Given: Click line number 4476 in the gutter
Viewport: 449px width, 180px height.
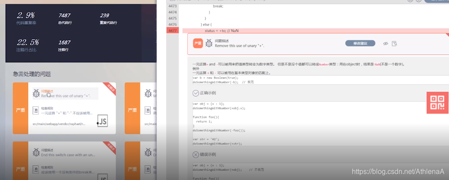Looking at the screenshot, I should point(173,25).
